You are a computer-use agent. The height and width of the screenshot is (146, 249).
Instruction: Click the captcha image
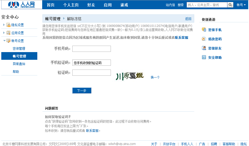[130, 76]
